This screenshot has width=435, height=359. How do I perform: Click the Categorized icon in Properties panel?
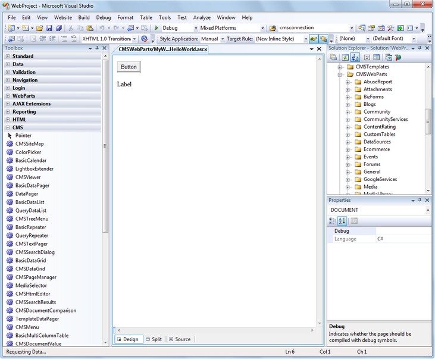(333, 221)
